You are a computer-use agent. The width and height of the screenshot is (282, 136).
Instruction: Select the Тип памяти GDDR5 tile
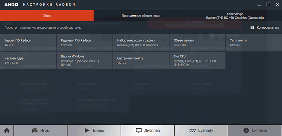pyautogui.click(x=254, y=43)
